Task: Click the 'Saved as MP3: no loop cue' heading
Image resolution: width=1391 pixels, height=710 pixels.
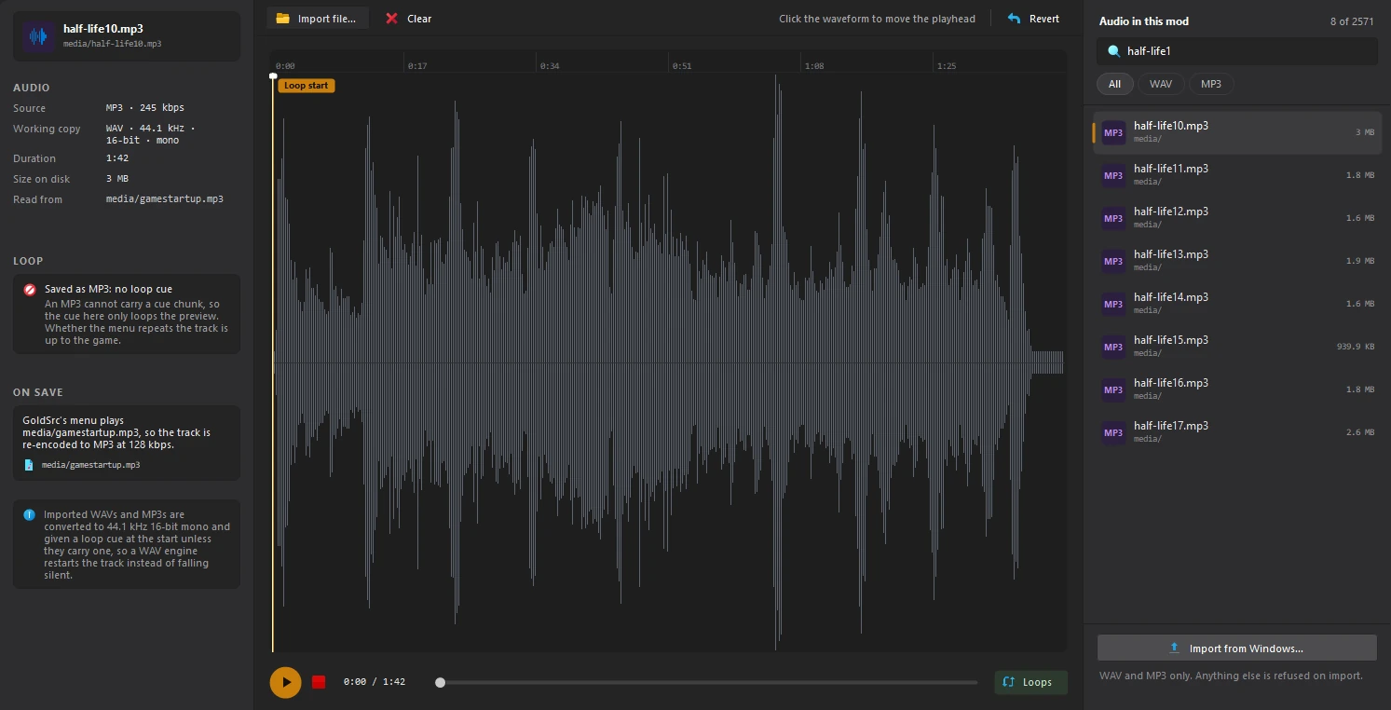Action: (108, 289)
